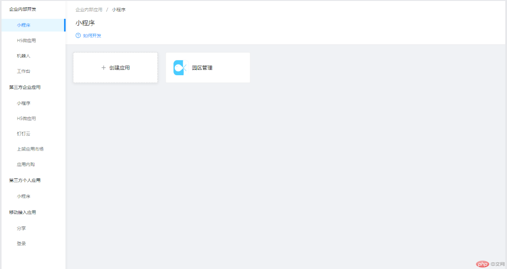Open the 如何开发 help link
Viewport: 507px width, 269px height.
point(92,36)
